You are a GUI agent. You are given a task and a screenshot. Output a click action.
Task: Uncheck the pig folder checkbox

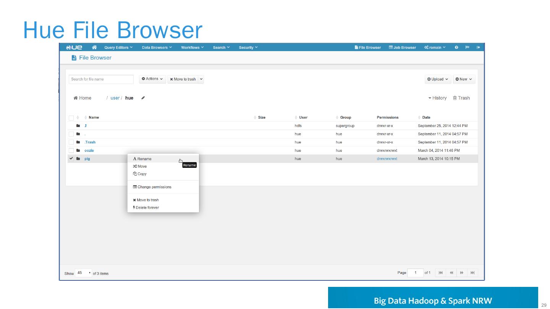pyautogui.click(x=71, y=159)
